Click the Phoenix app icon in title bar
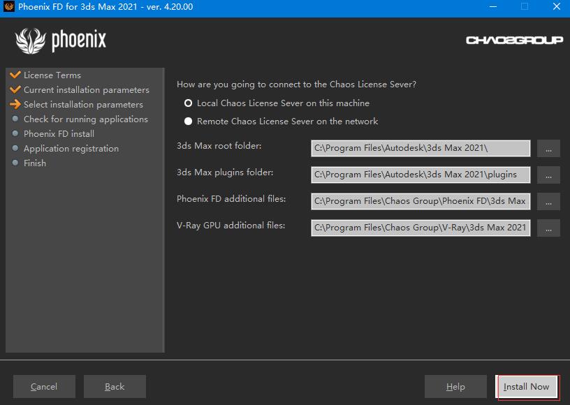 (x=8, y=6)
